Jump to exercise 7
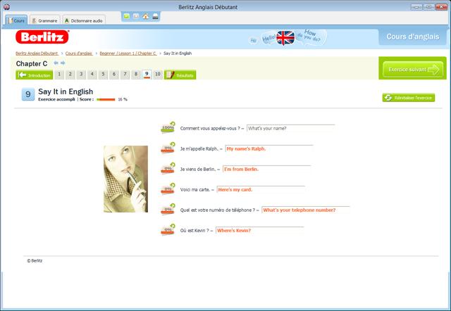This screenshot has height=311, width=451. point(125,75)
